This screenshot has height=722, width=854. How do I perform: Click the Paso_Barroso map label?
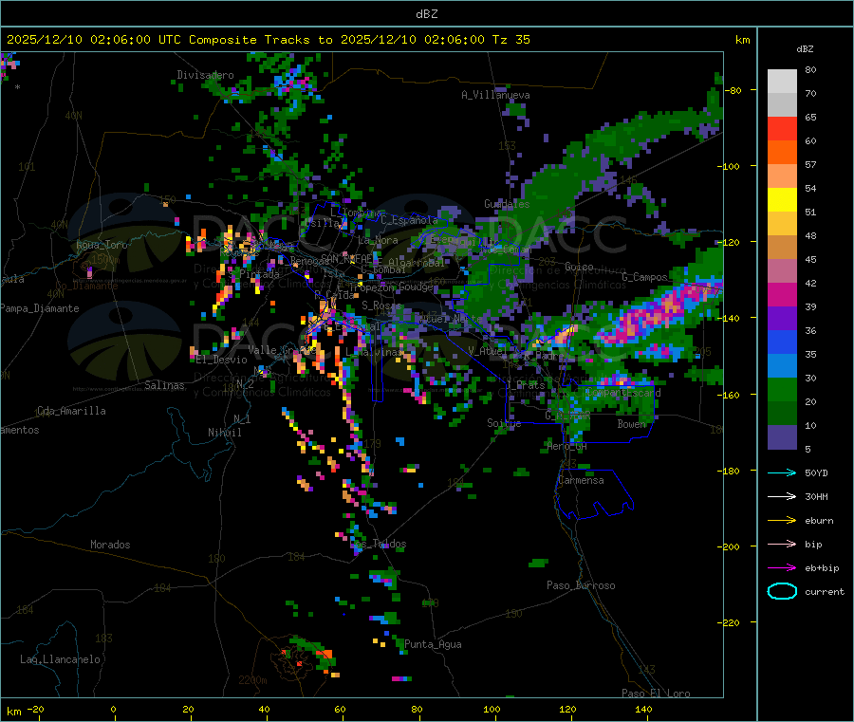coord(581,585)
